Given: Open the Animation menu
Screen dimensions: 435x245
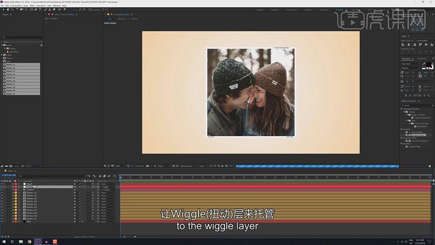Looking at the screenshot, I should 41,5.
